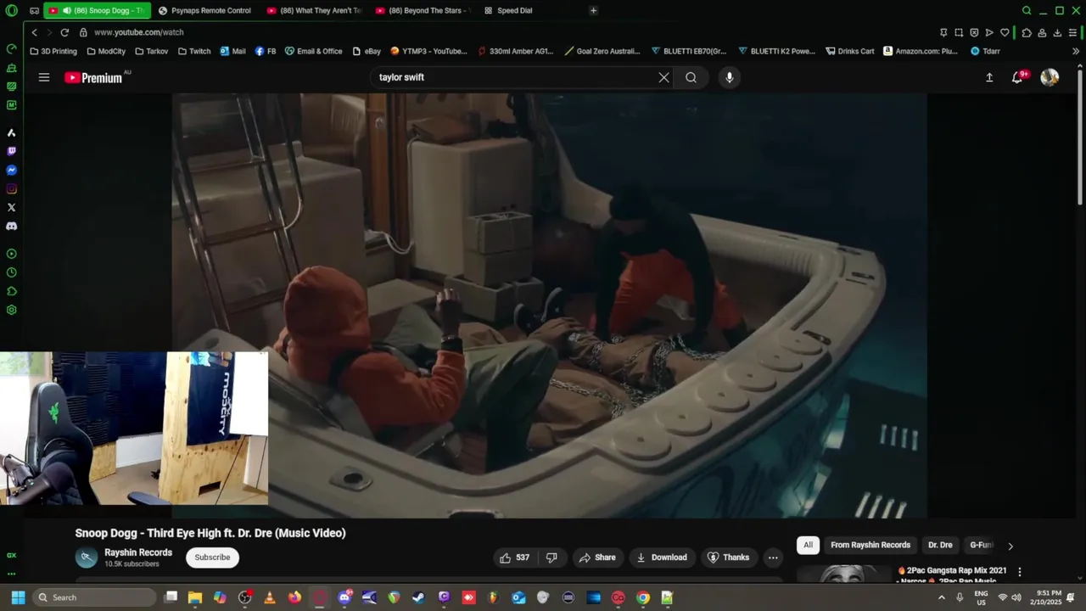The width and height of the screenshot is (1086, 611).
Task: Launch VLC from the taskbar
Action: 270,597
